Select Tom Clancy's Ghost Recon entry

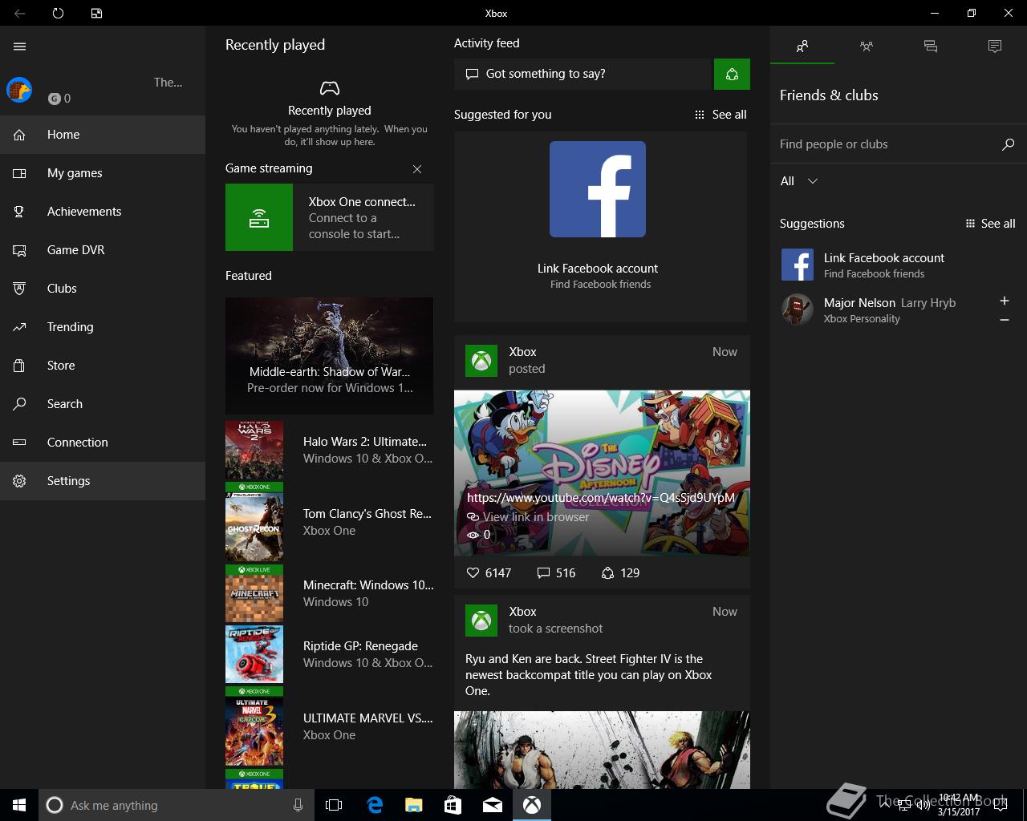[330, 522]
